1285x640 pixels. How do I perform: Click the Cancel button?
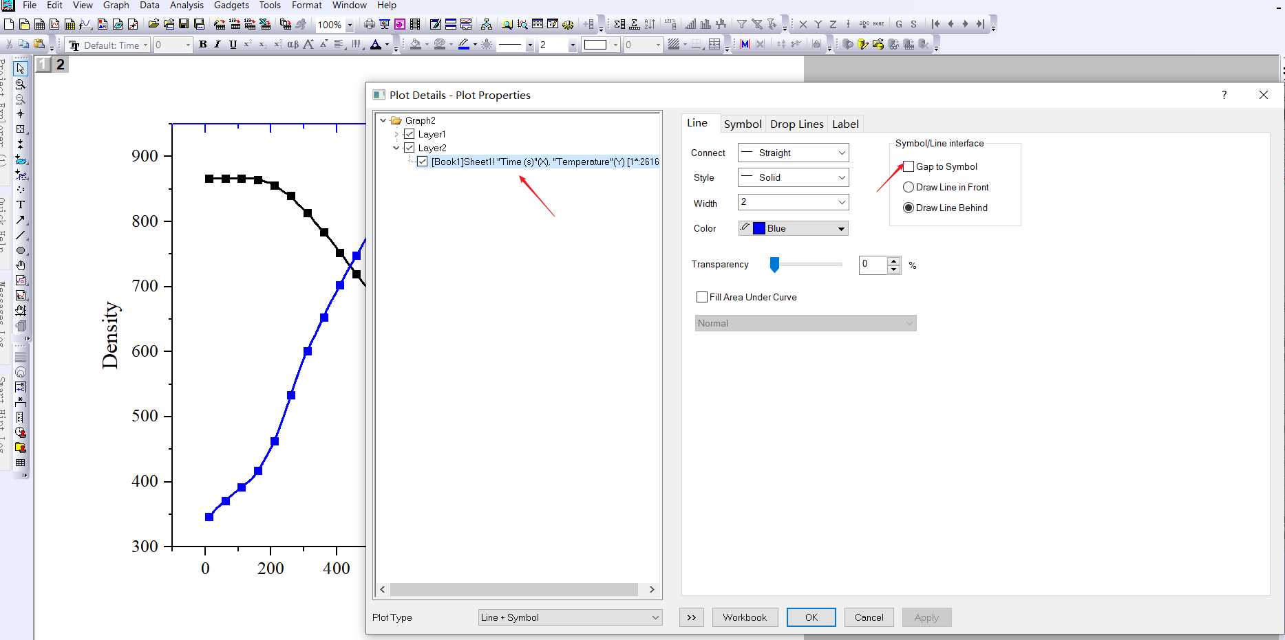tap(869, 617)
